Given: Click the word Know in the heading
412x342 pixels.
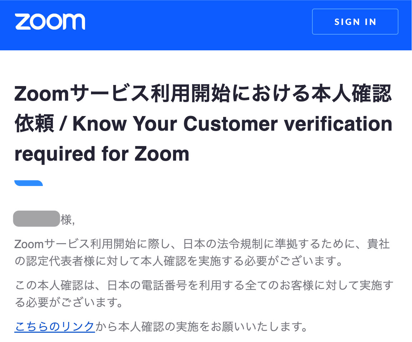Looking at the screenshot, I should tap(100, 124).
